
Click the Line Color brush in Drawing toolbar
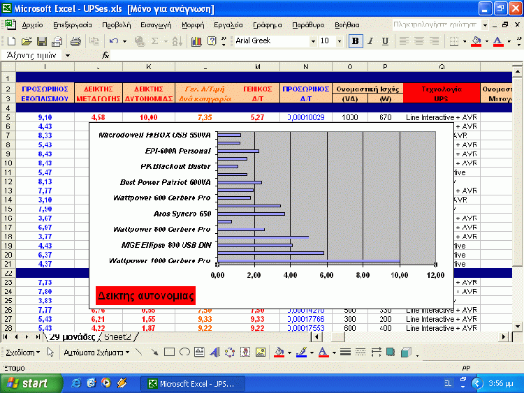pyautogui.click(x=301, y=353)
